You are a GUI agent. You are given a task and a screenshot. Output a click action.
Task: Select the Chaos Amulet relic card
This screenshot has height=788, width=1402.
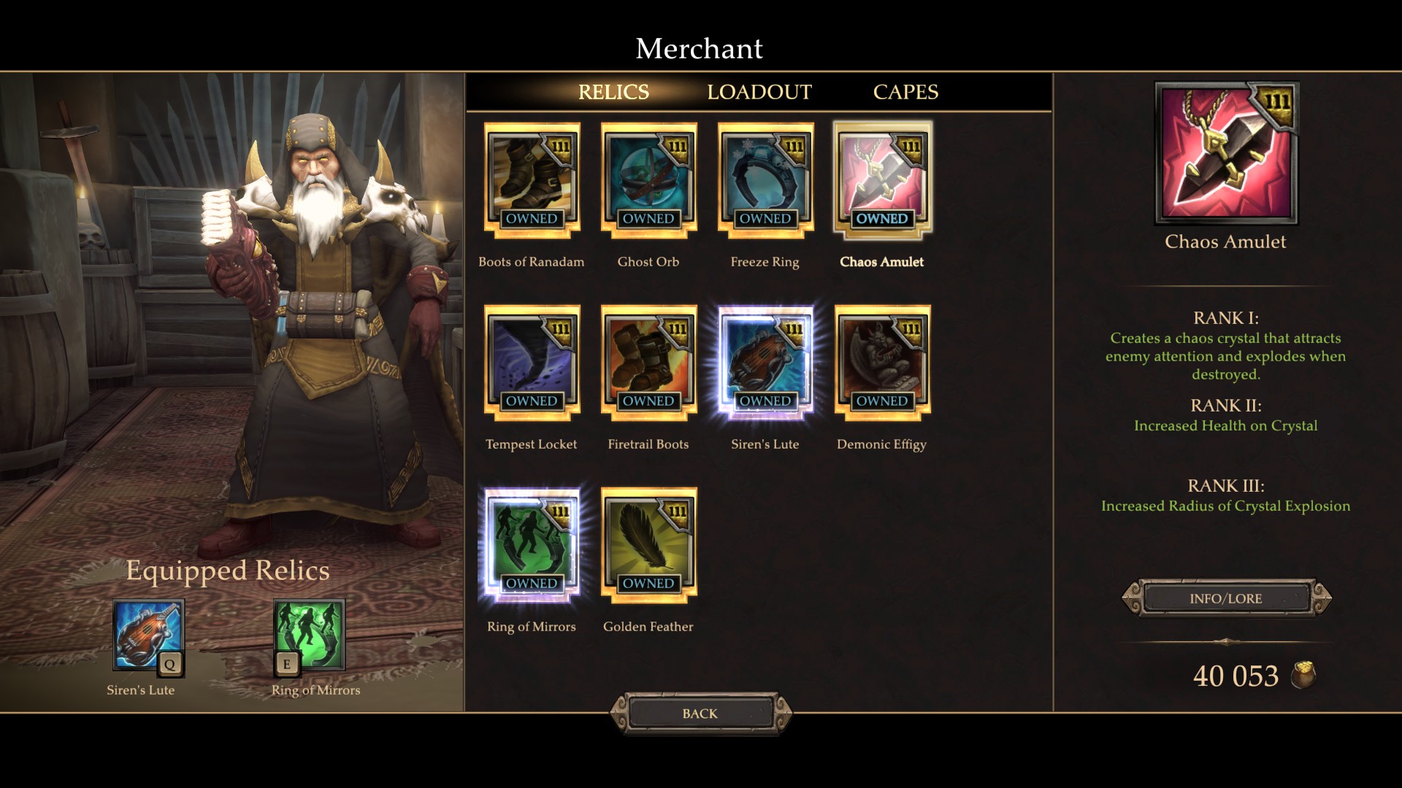point(882,180)
